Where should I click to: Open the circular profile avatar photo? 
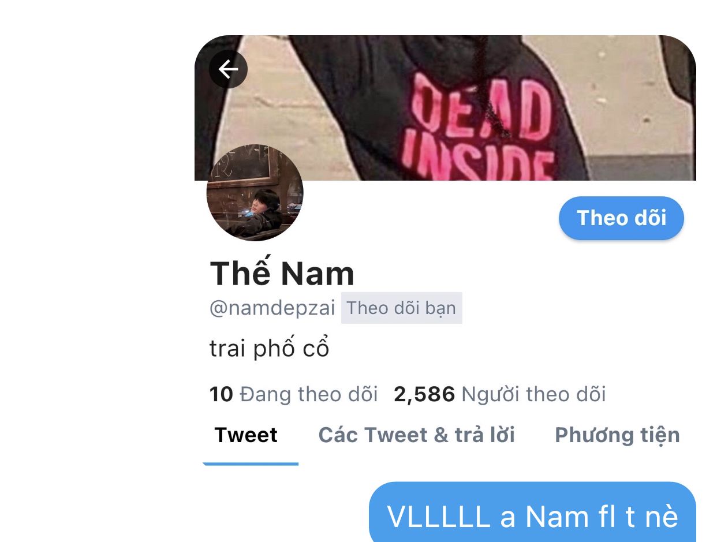click(x=255, y=192)
